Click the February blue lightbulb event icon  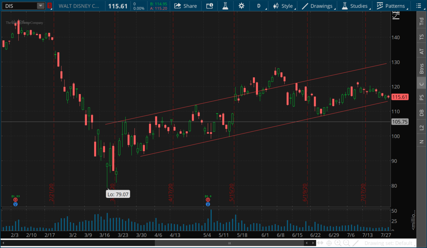(x=15, y=204)
